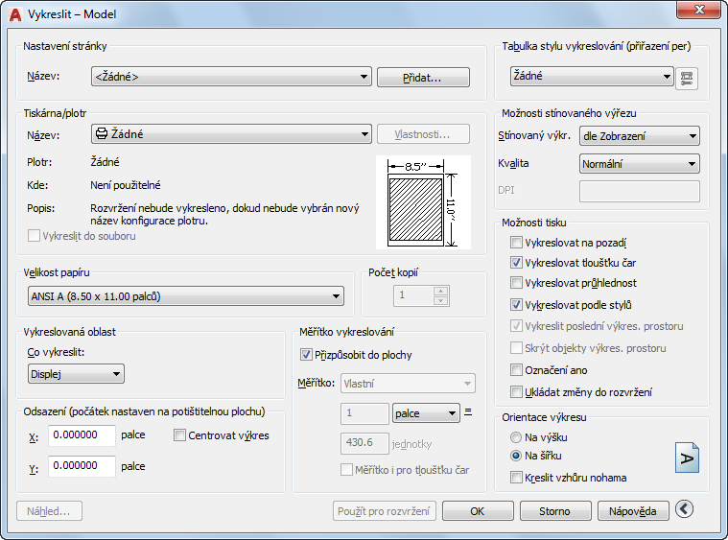Open palce units dropdown
The width and height of the screenshot is (728, 540).
(x=426, y=413)
